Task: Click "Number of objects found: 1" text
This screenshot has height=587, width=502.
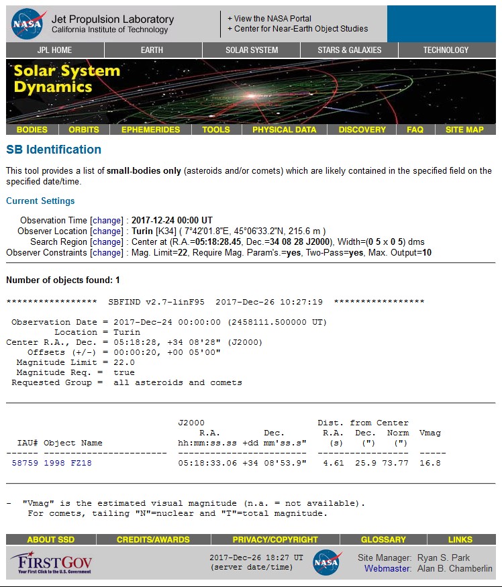Action: pyautogui.click(x=63, y=280)
